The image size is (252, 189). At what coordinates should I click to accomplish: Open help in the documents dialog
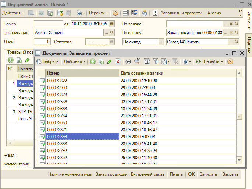pos(230,61)
